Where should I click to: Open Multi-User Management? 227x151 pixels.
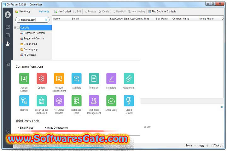94,101
